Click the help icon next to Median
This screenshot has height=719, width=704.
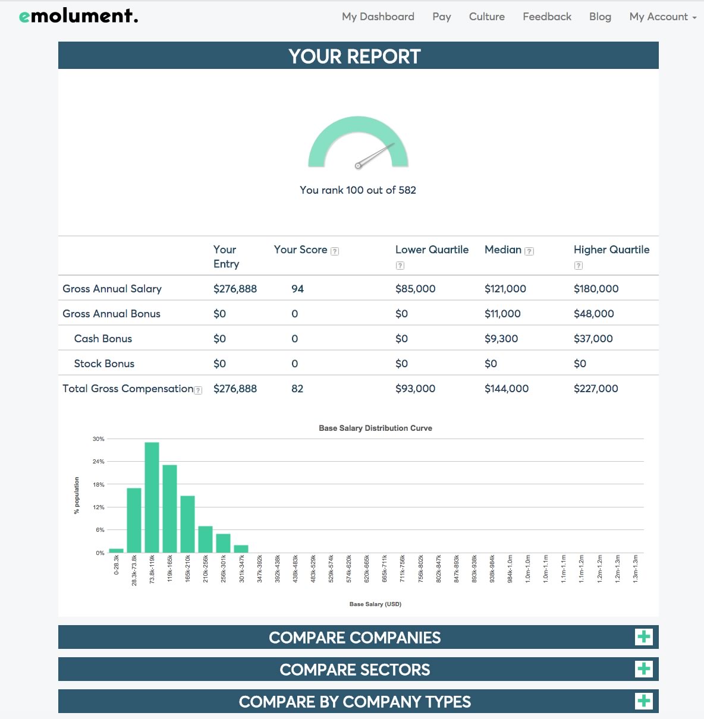click(x=529, y=251)
